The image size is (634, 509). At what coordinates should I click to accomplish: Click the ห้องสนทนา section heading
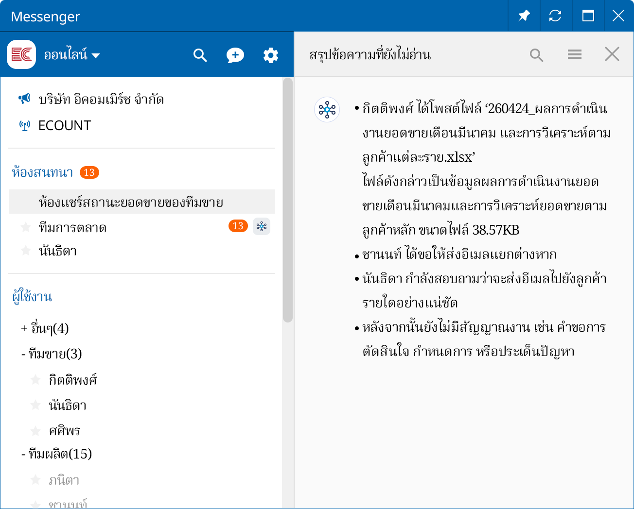(42, 172)
